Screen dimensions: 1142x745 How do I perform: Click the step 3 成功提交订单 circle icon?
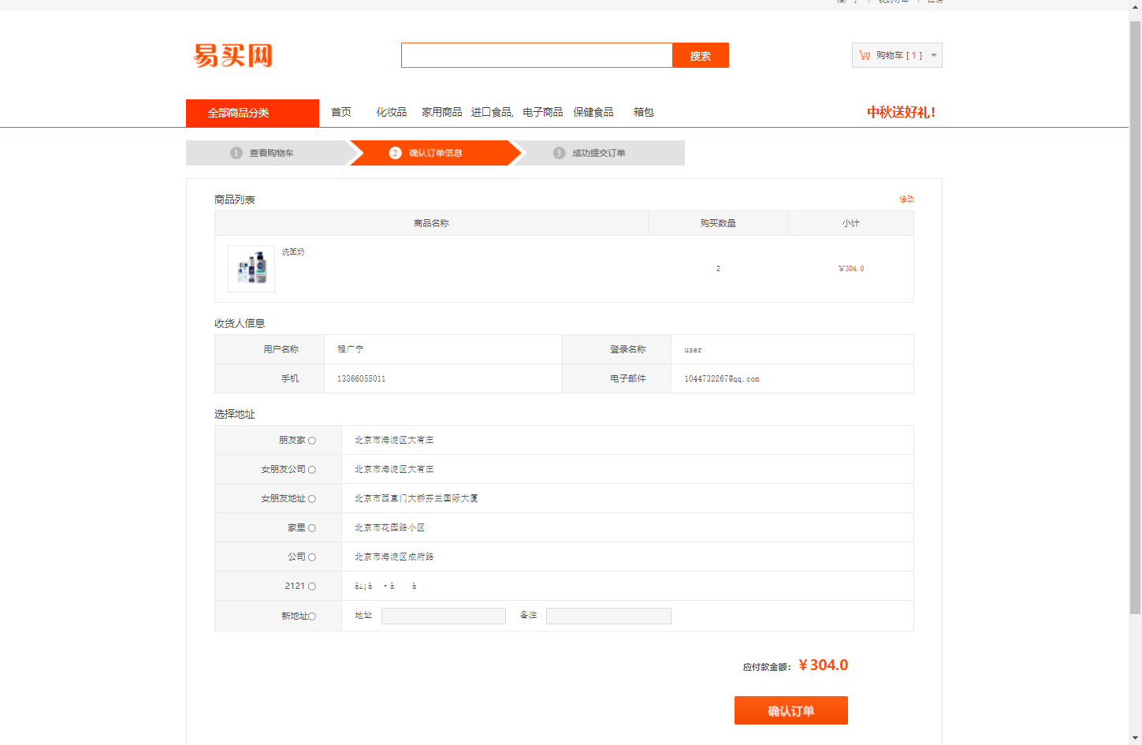click(561, 153)
